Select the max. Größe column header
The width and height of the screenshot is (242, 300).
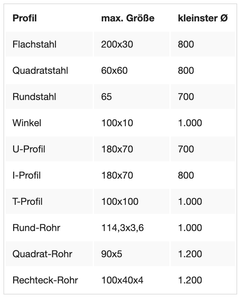(x=128, y=18)
